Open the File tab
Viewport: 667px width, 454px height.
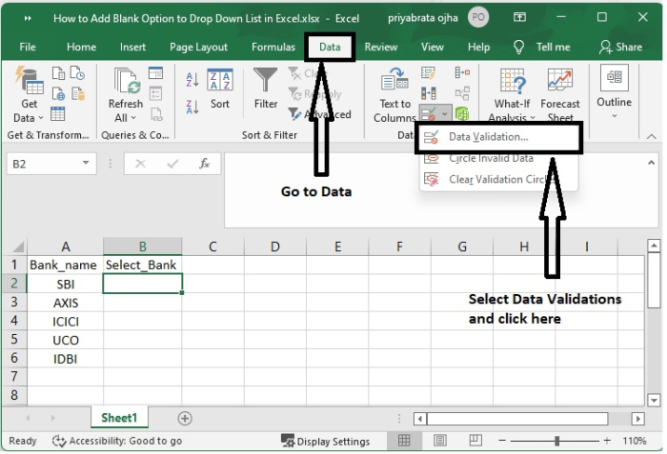(28, 47)
